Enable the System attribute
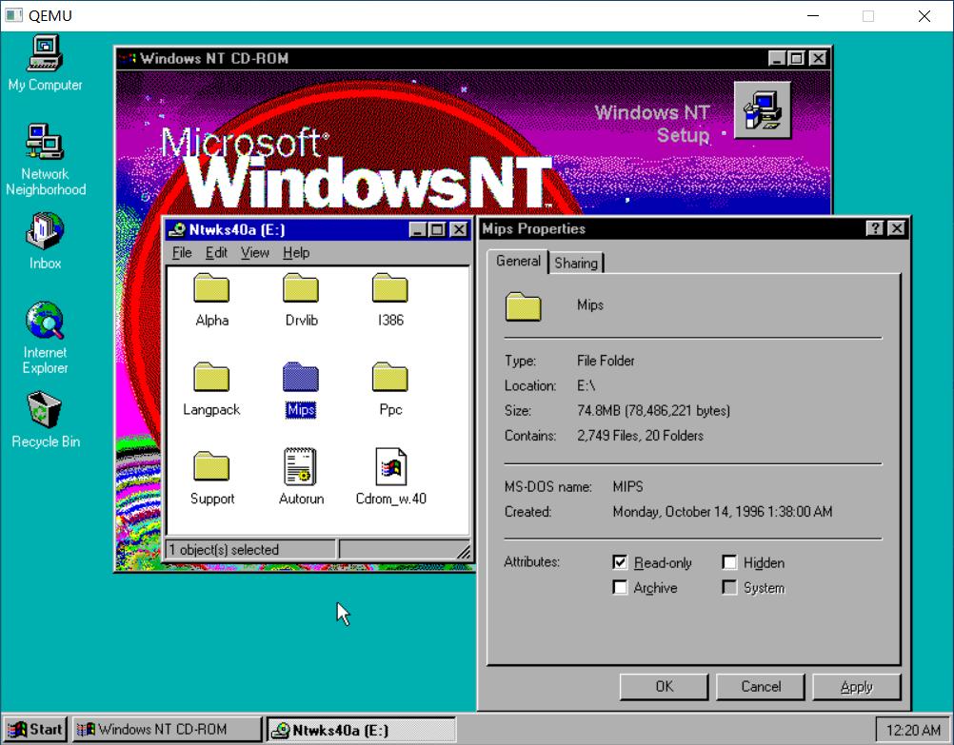This screenshot has height=745, width=954. 729,588
